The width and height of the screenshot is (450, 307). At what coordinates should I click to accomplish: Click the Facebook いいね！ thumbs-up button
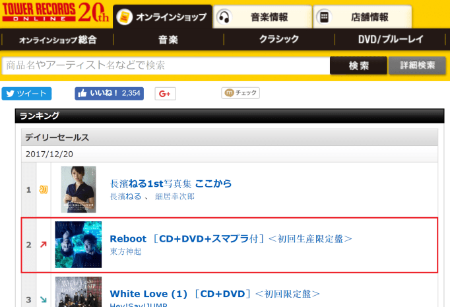109,94
